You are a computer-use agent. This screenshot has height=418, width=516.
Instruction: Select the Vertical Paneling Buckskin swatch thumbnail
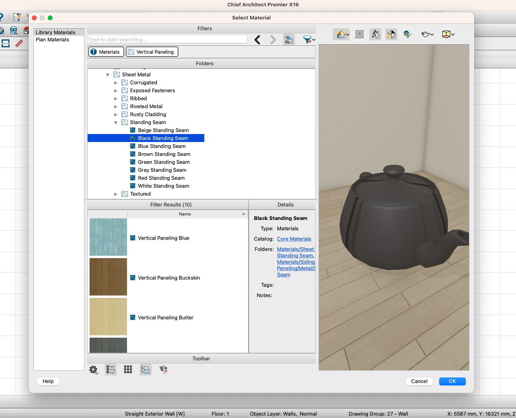click(x=108, y=277)
